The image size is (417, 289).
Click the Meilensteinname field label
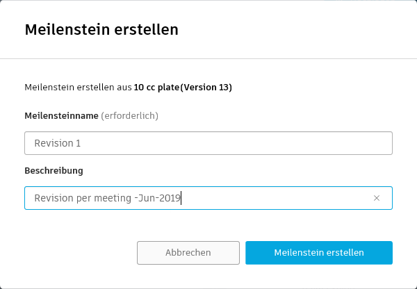point(61,115)
